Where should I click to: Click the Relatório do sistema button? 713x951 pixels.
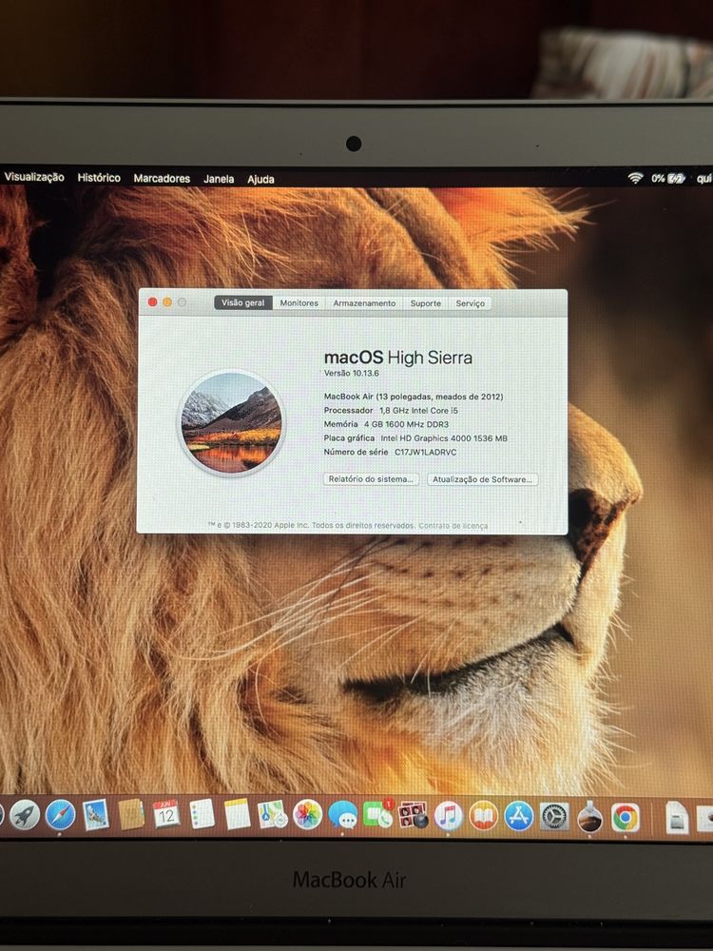coord(371,479)
